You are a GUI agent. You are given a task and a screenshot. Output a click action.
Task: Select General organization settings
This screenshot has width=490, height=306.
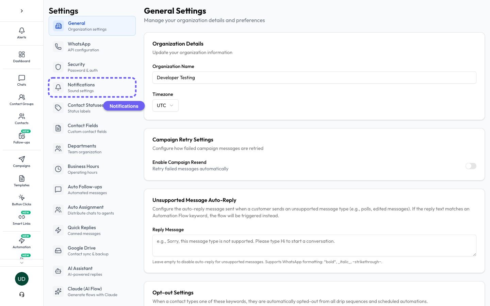92,26
